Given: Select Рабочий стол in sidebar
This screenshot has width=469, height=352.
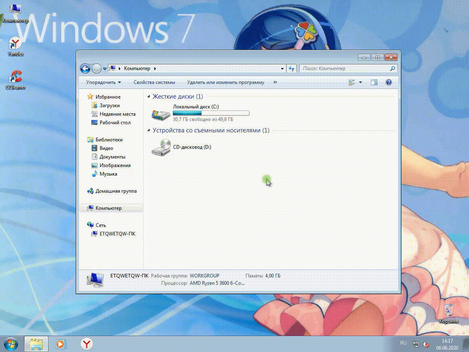Looking at the screenshot, I should [115, 123].
